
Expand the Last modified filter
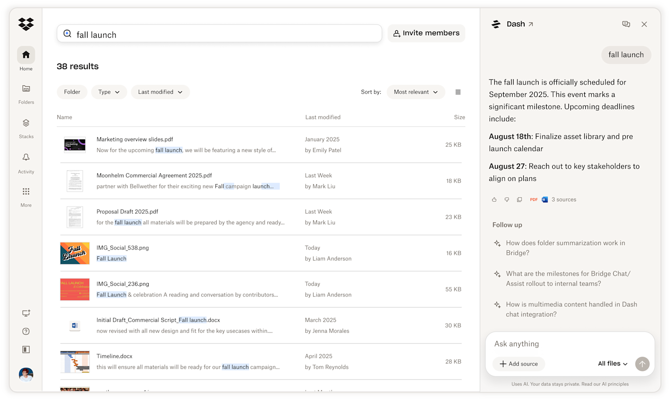click(160, 92)
